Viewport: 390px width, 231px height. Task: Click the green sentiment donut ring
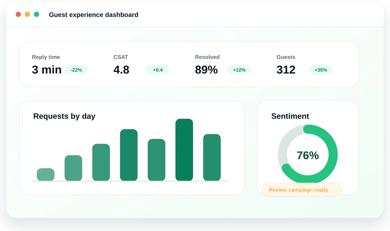tap(333, 154)
